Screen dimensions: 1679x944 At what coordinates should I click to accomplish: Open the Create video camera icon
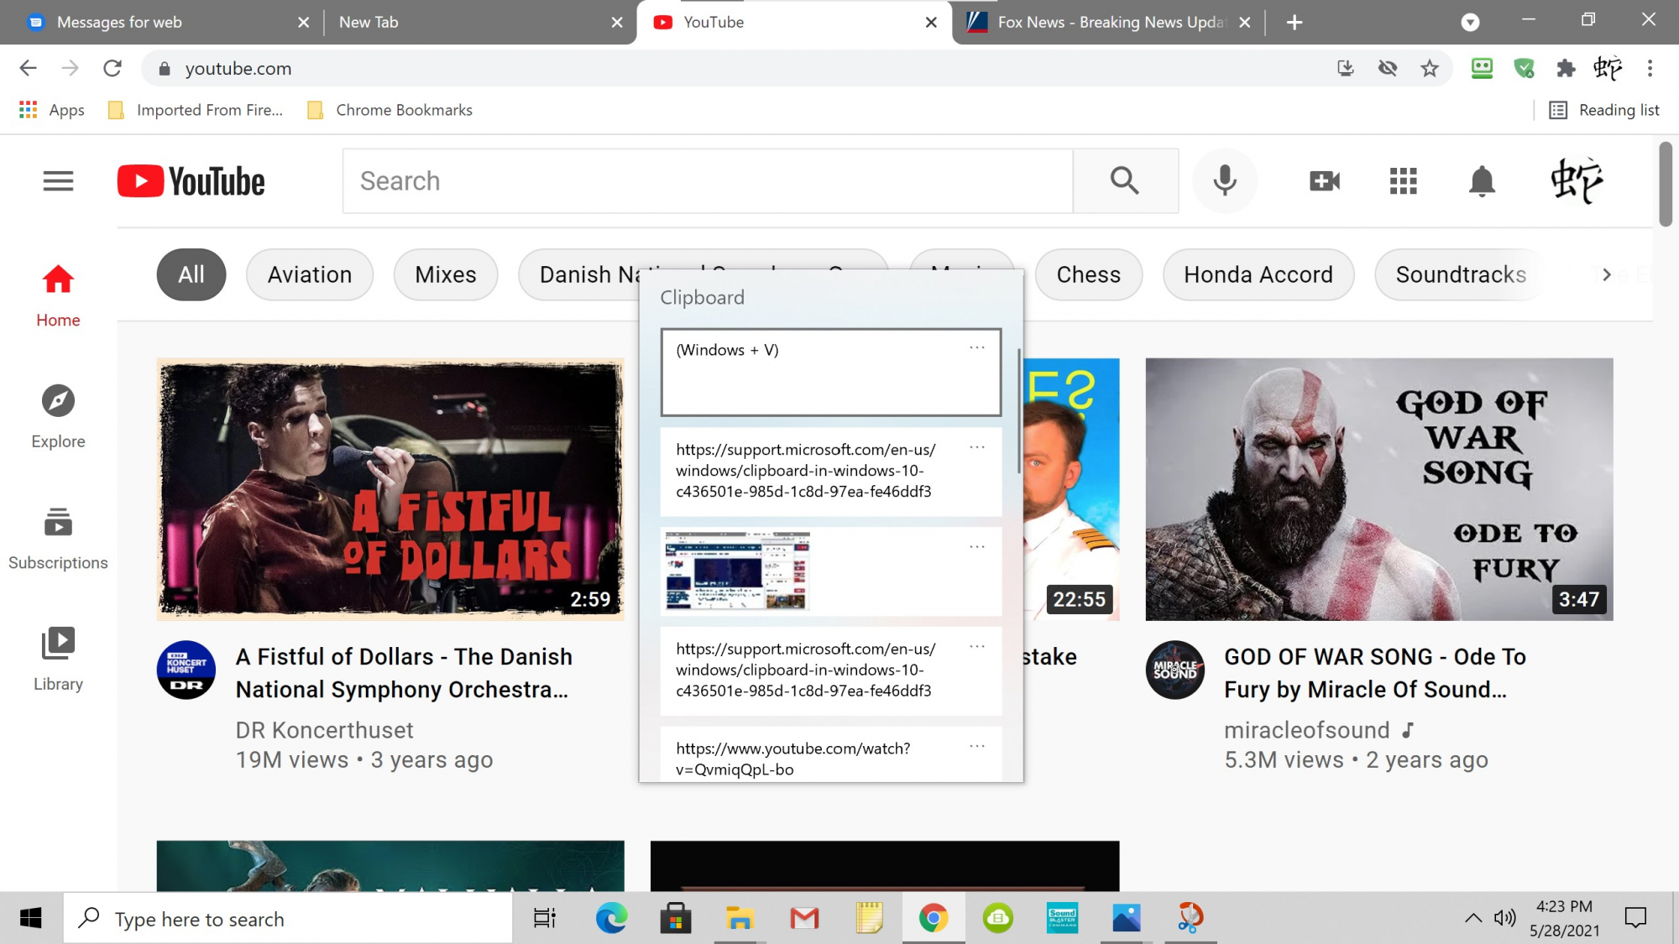click(x=1325, y=180)
